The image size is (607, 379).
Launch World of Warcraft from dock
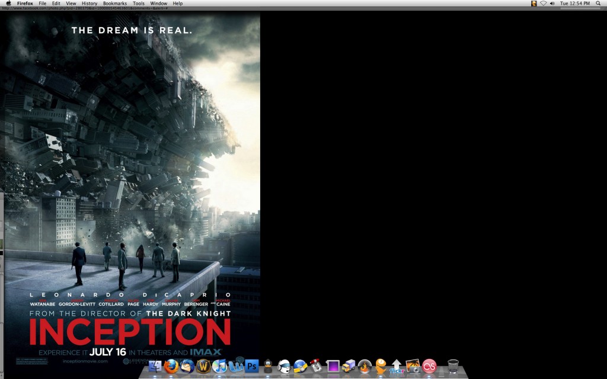point(203,365)
